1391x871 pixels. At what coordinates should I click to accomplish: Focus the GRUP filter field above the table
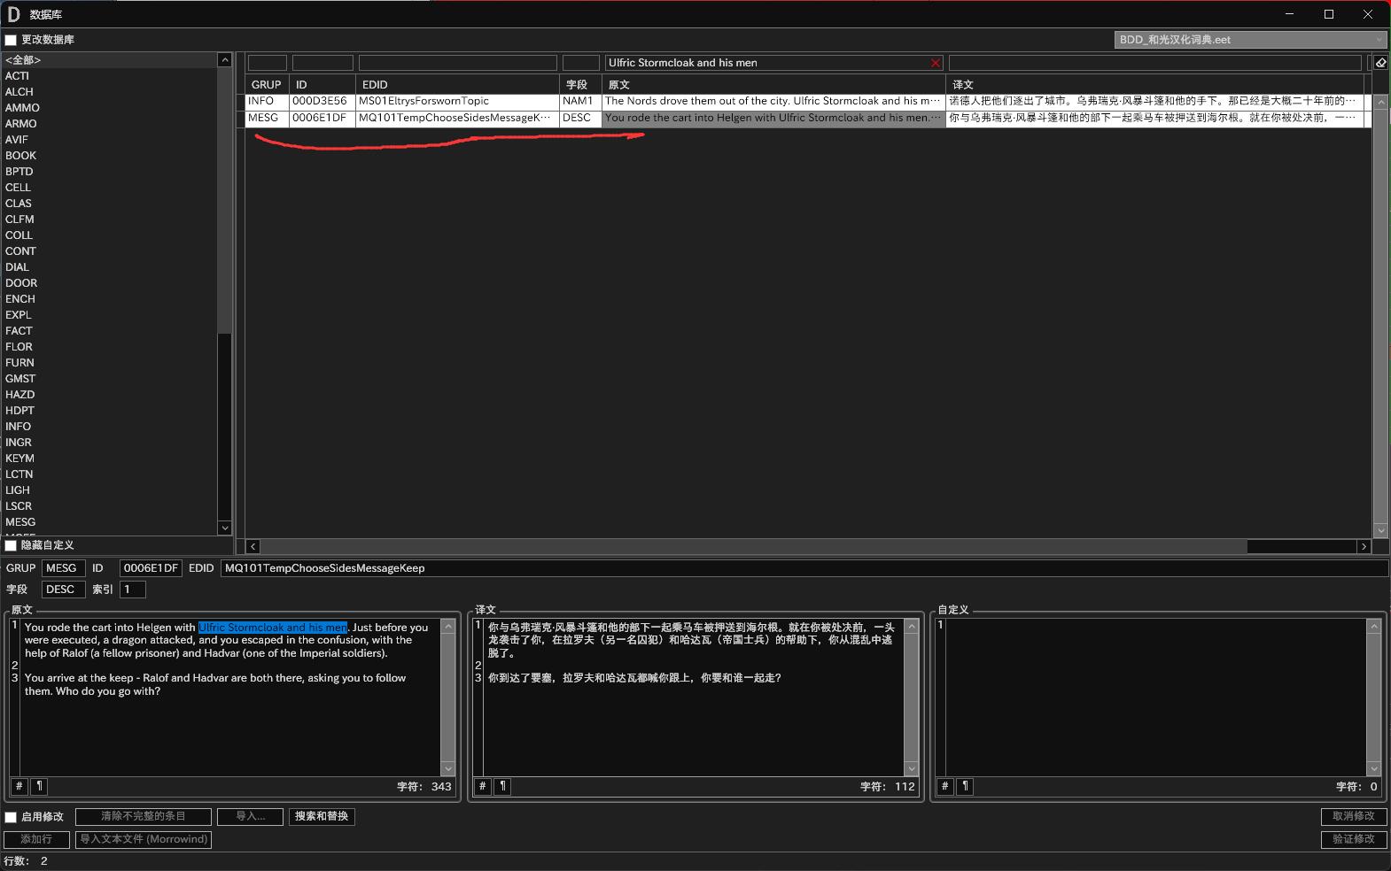[267, 63]
